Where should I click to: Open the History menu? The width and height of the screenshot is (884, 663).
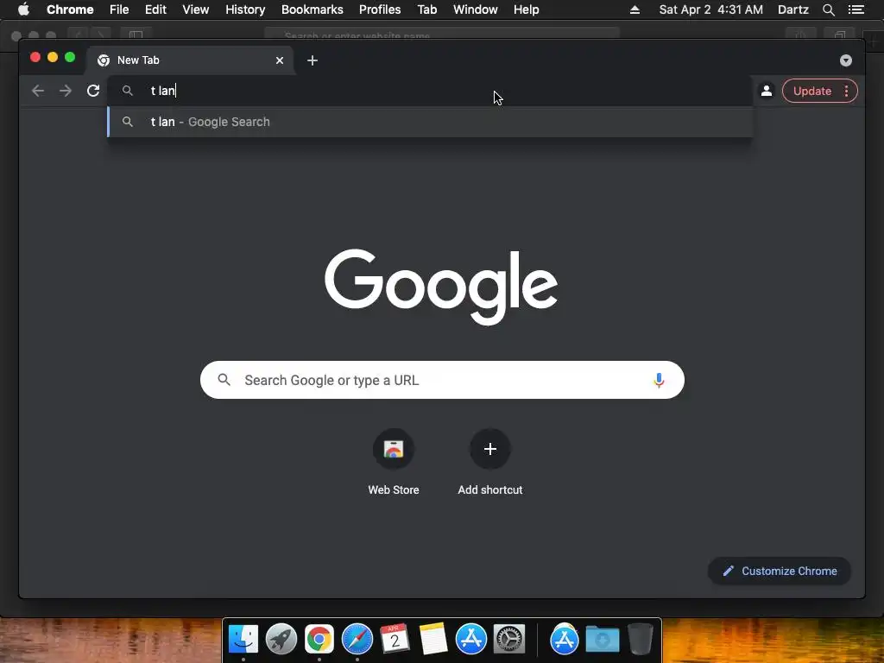point(245,9)
